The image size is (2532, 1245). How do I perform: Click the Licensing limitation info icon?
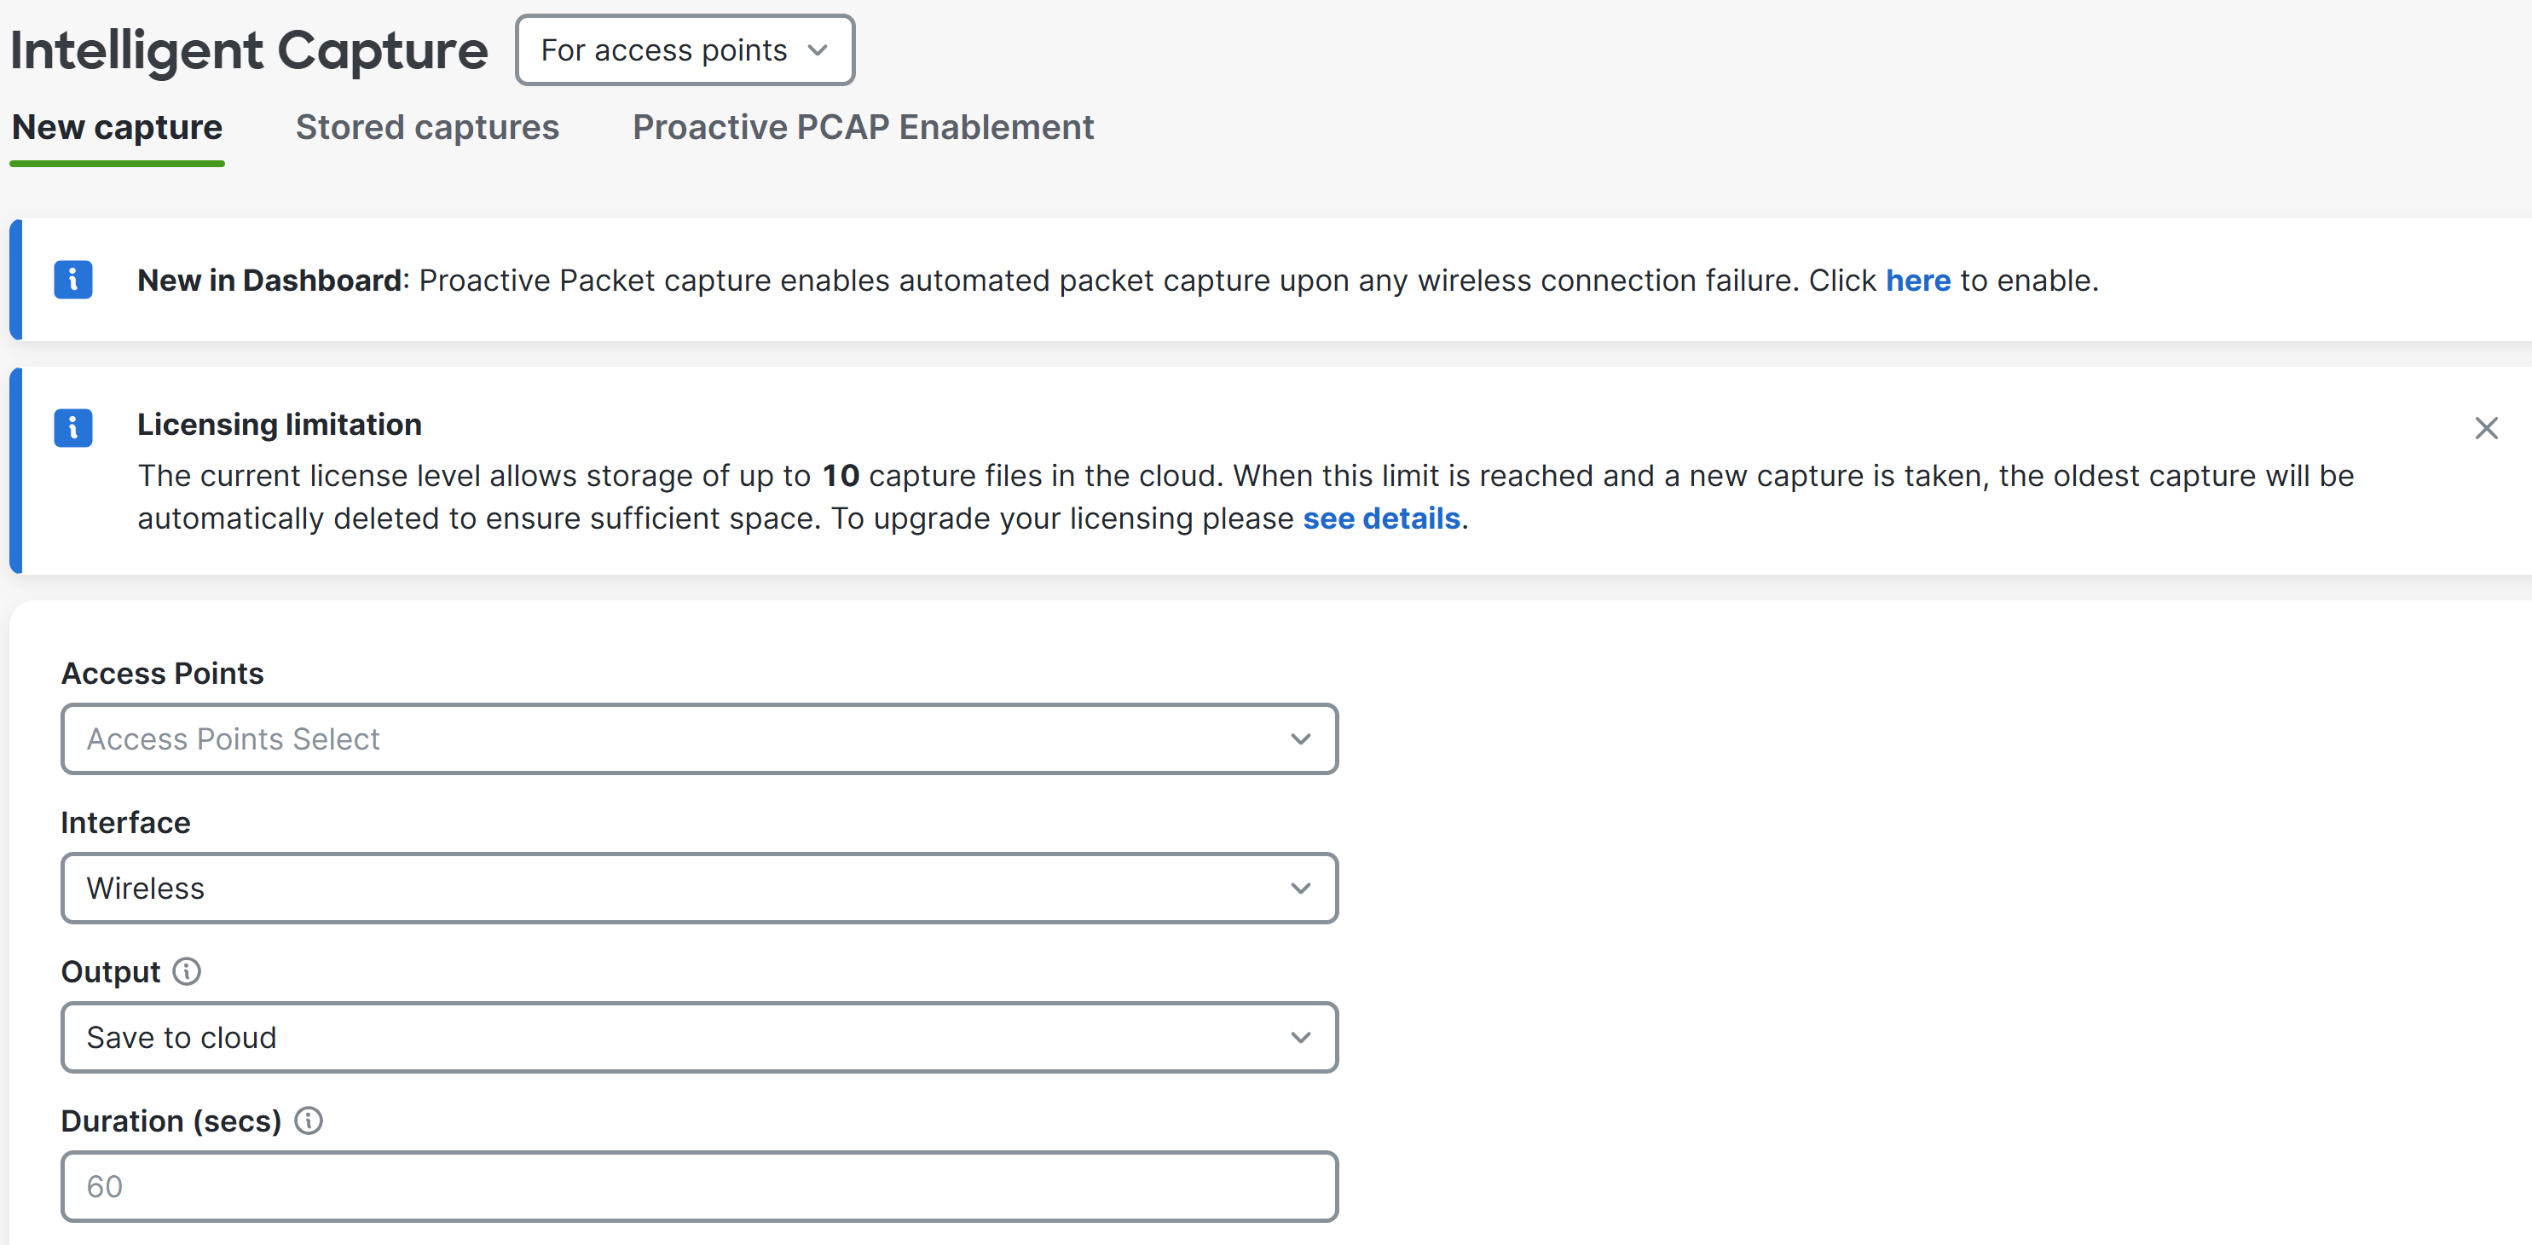point(72,427)
